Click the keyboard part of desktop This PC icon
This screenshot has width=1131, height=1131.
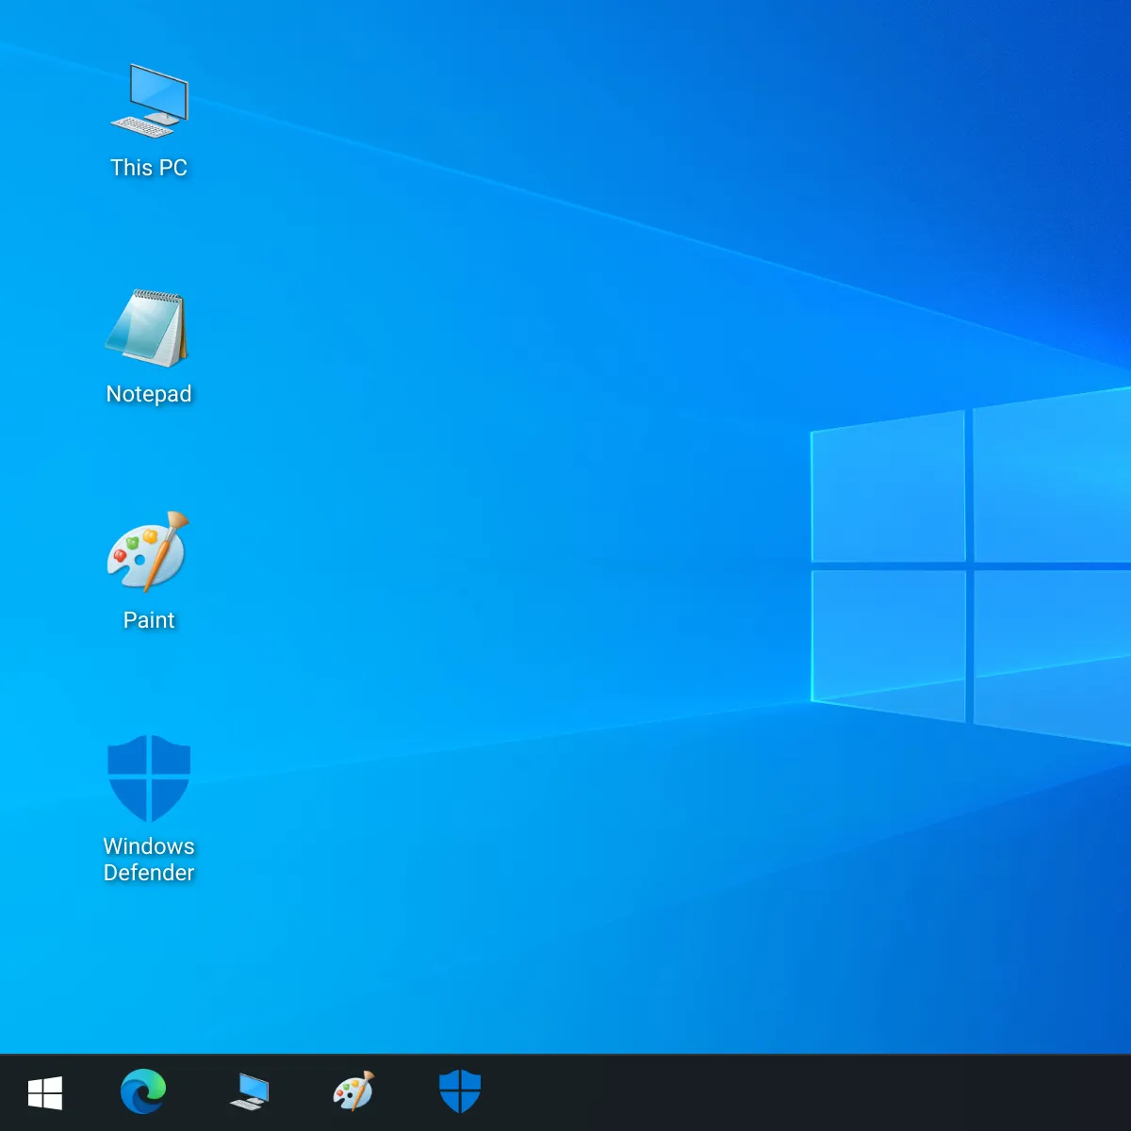click(x=139, y=126)
